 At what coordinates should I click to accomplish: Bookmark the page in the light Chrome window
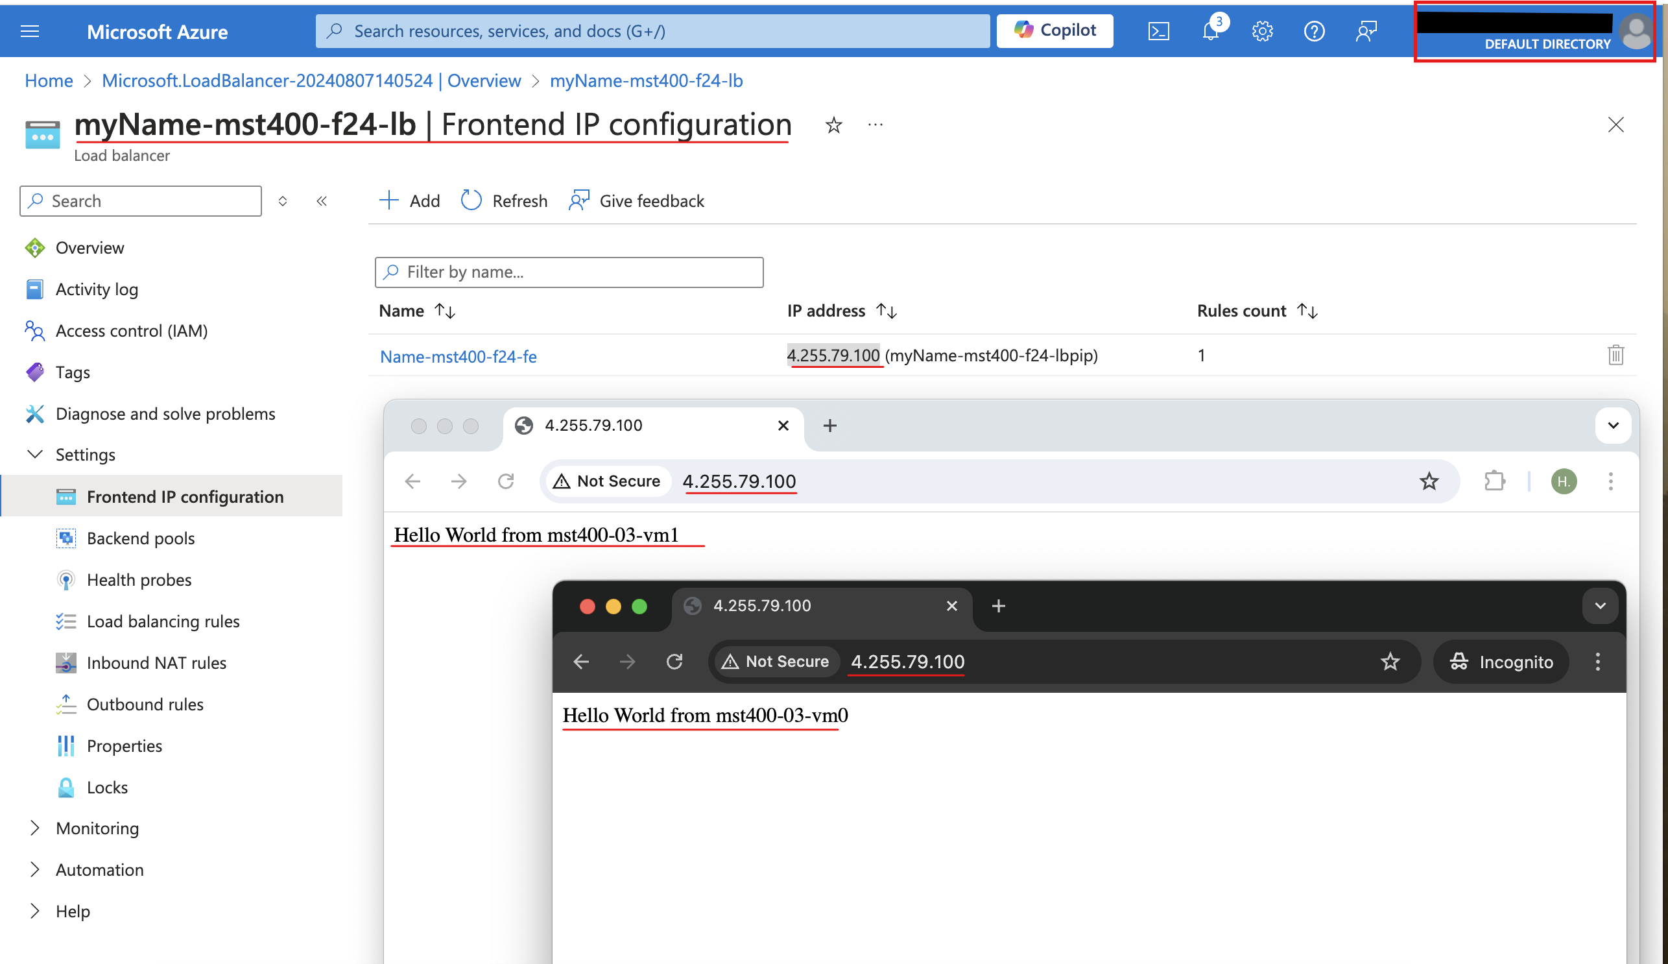click(1429, 481)
